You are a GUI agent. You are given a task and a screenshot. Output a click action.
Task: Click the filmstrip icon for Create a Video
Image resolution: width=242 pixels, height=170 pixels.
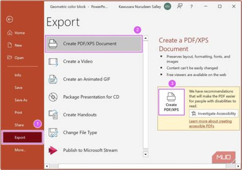[53, 62]
